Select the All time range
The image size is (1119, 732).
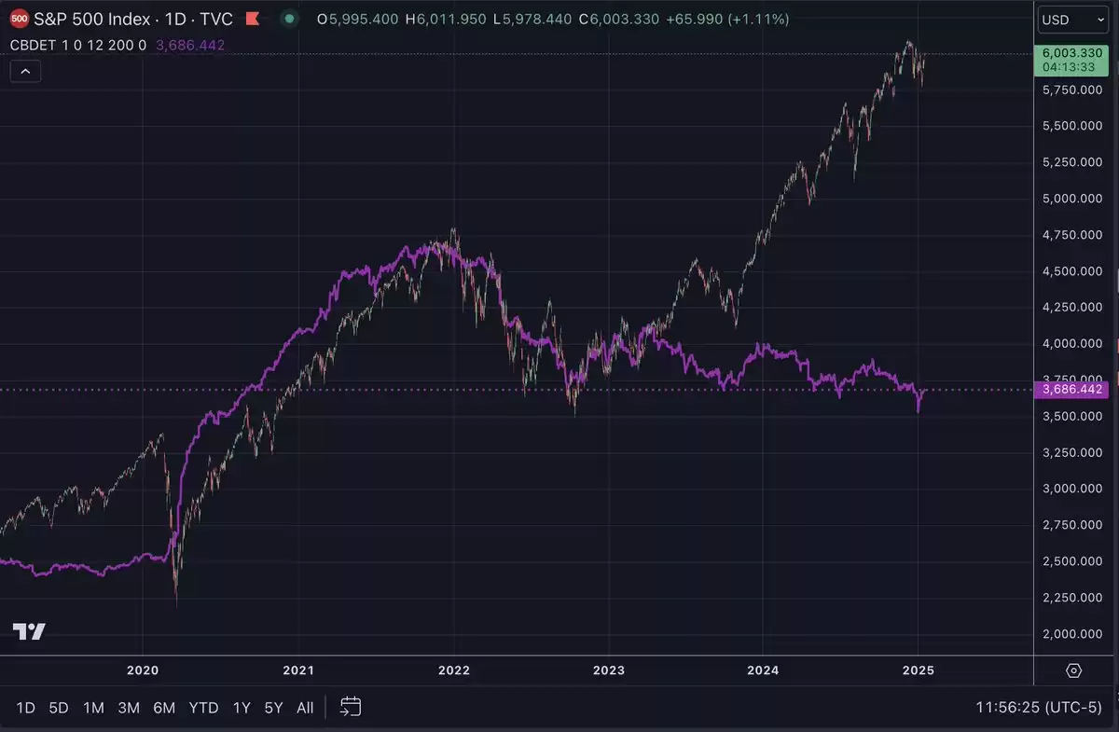305,708
